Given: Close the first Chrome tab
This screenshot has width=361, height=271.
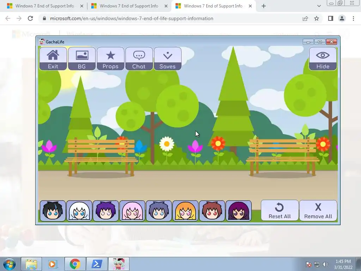Looking at the screenshot, I should pos(82,6).
